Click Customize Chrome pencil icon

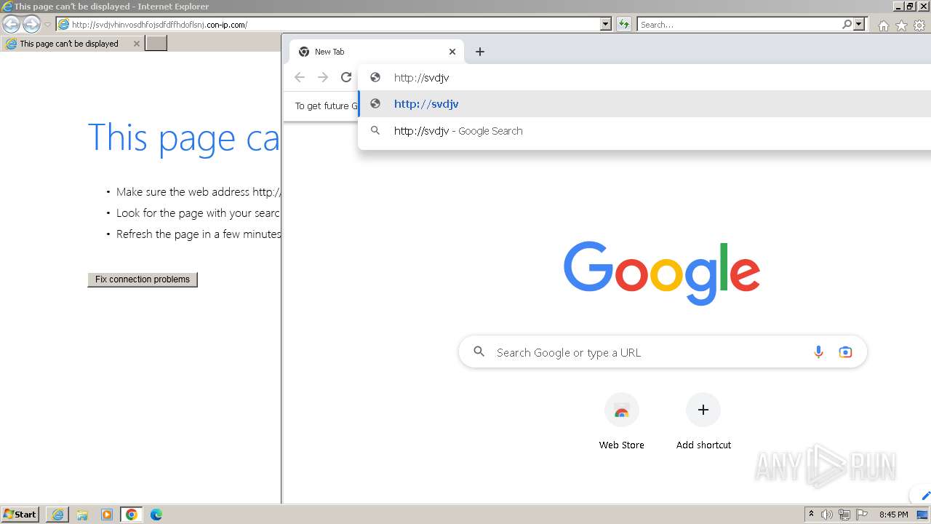pos(924,496)
